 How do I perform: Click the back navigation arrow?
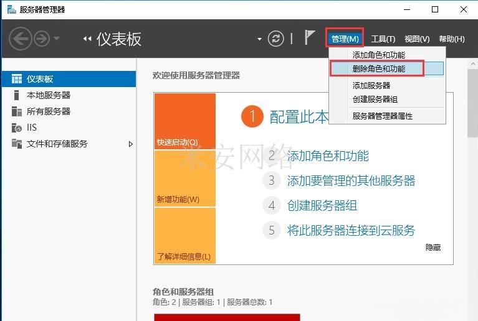point(21,39)
